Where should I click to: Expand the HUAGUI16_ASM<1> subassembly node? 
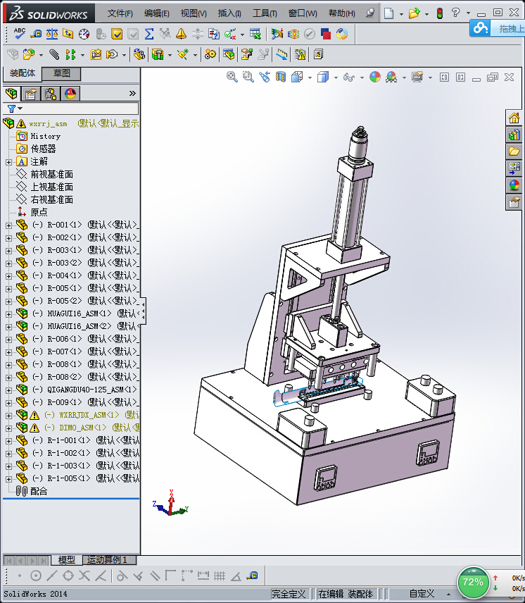9,314
